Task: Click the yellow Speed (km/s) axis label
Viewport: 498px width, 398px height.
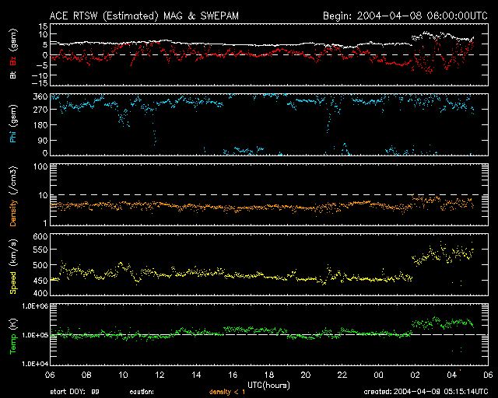Action: [x=13, y=265]
